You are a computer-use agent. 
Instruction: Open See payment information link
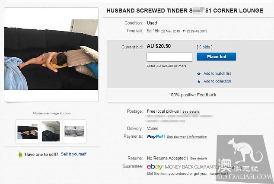[x=187, y=136]
